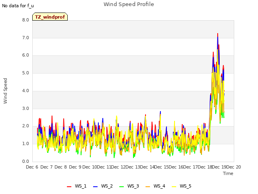Click the Wind Speed y-axis label
The width and height of the screenshot is (258, 194).
(x=5, y=91)
